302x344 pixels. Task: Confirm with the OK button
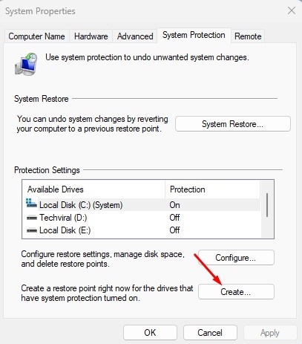(150, 333)
